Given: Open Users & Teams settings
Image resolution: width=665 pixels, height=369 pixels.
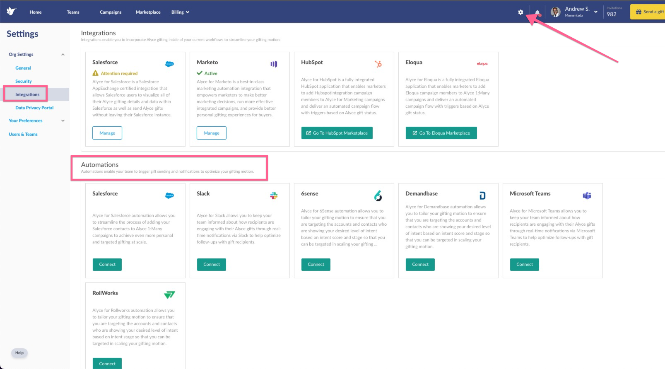Looking at the screenshot, I should (x=23, y=134).
